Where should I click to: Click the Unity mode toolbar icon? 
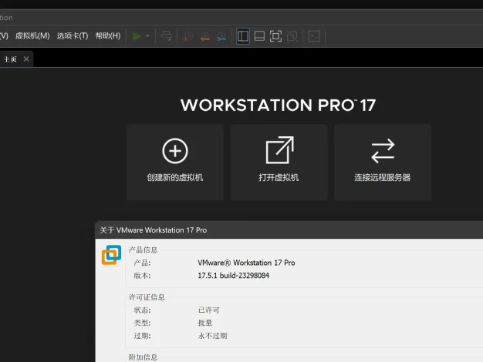tap(292, 36)
